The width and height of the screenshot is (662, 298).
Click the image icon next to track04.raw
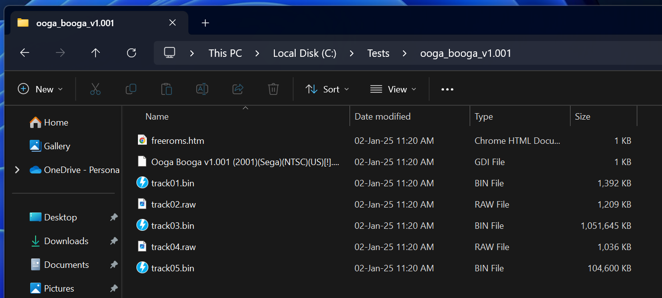[142, 247]
